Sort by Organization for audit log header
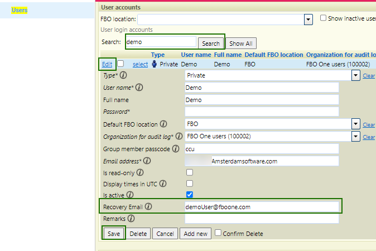Viewport: 376px width, 251px height. point(341,55)
